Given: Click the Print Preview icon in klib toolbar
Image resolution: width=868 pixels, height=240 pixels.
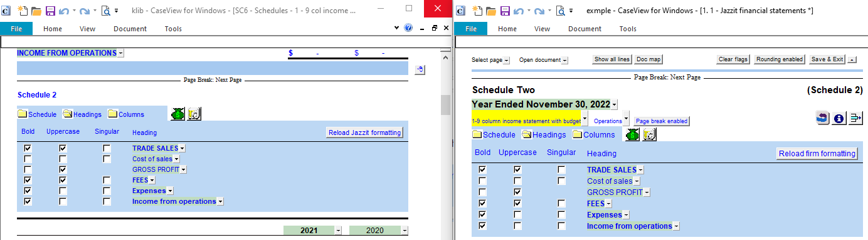Looking at the screenshot, I should pyautogui.click(x=105, y=11).
